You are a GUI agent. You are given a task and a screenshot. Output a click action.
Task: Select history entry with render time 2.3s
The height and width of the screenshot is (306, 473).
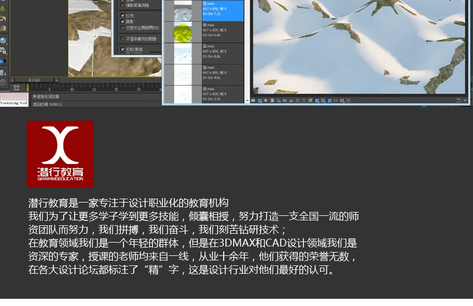point(204,95)
